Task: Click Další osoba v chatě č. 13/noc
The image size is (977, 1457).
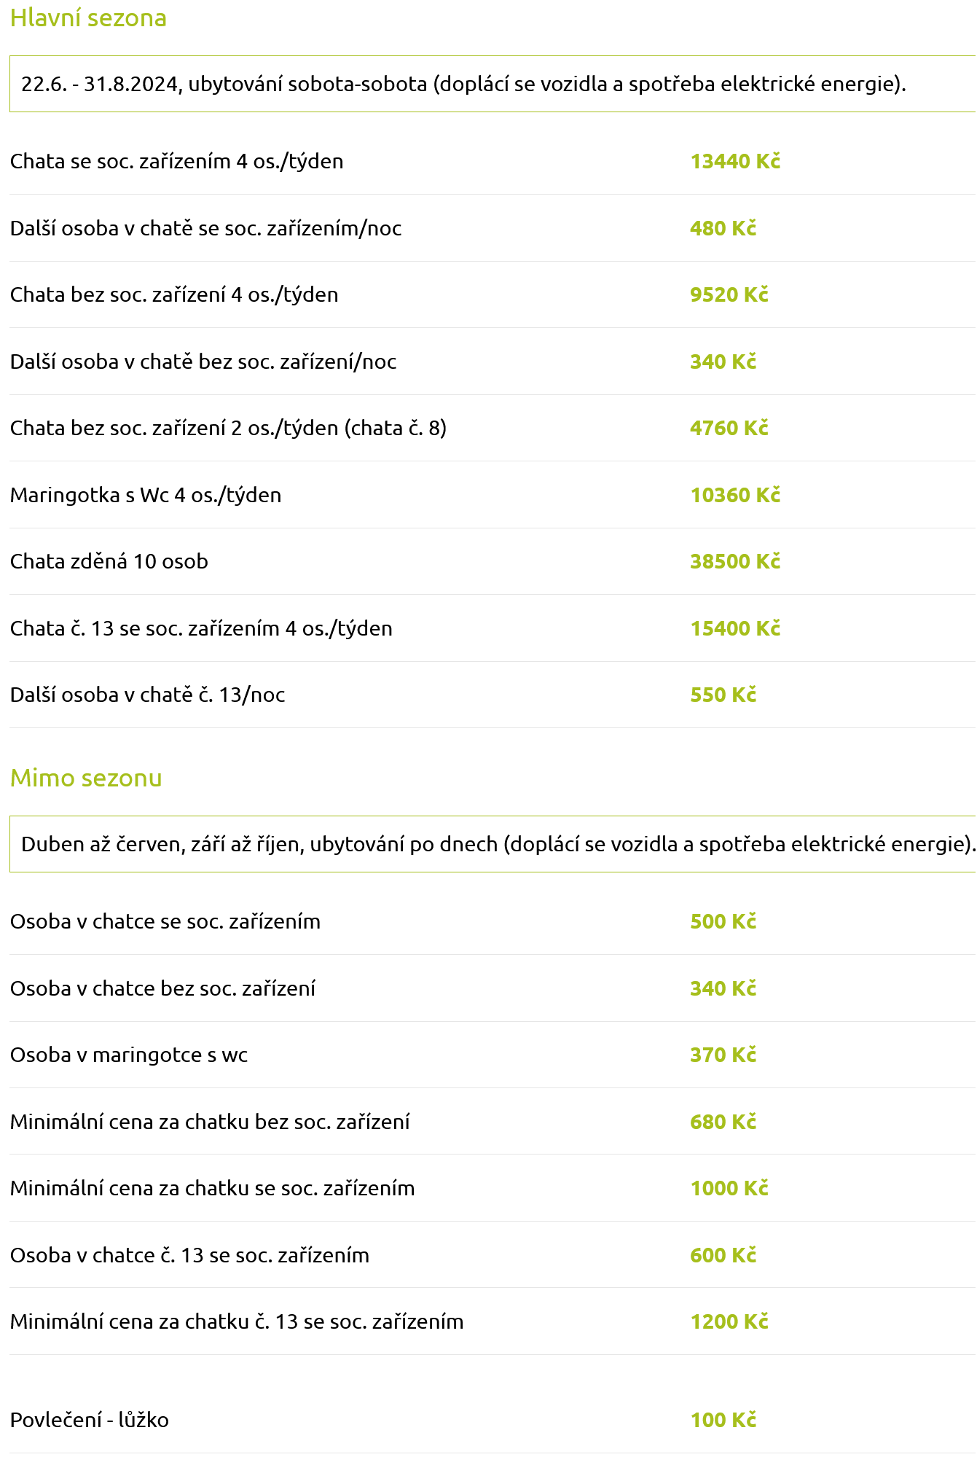Action: (x=148, y=695)
